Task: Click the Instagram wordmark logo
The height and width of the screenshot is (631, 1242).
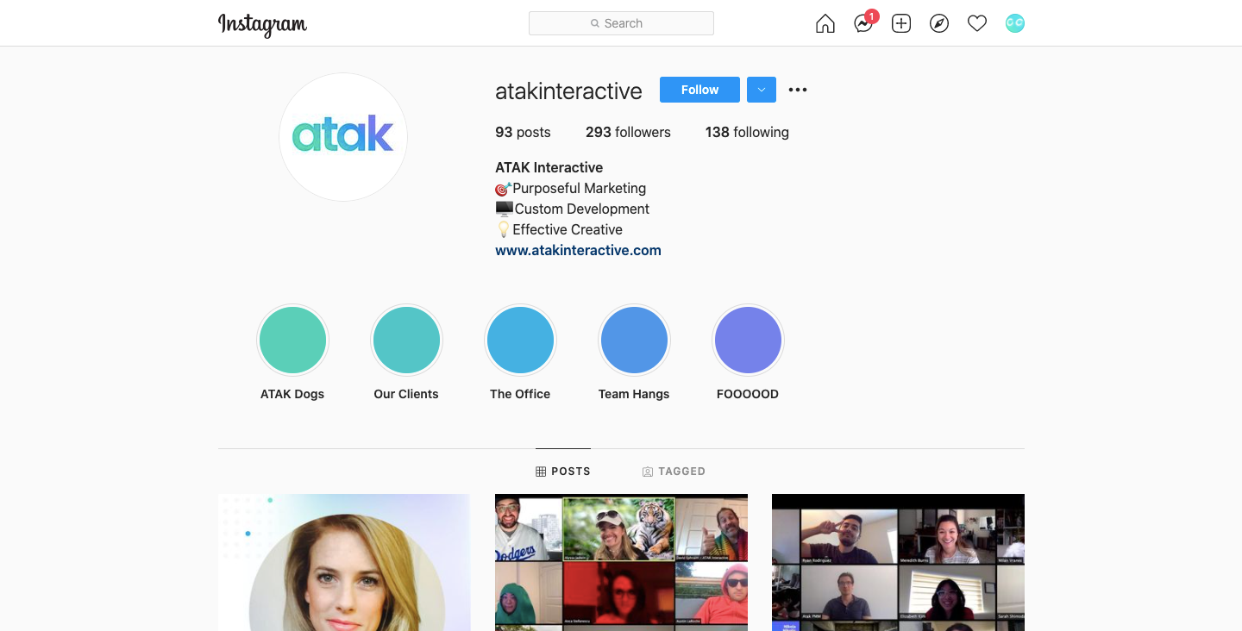Action: click(x=262, y=24)
